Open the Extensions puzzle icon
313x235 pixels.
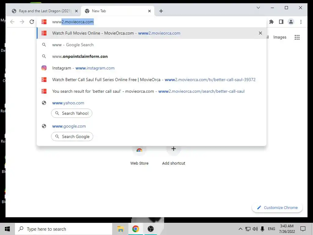click(x=271, y=22)
